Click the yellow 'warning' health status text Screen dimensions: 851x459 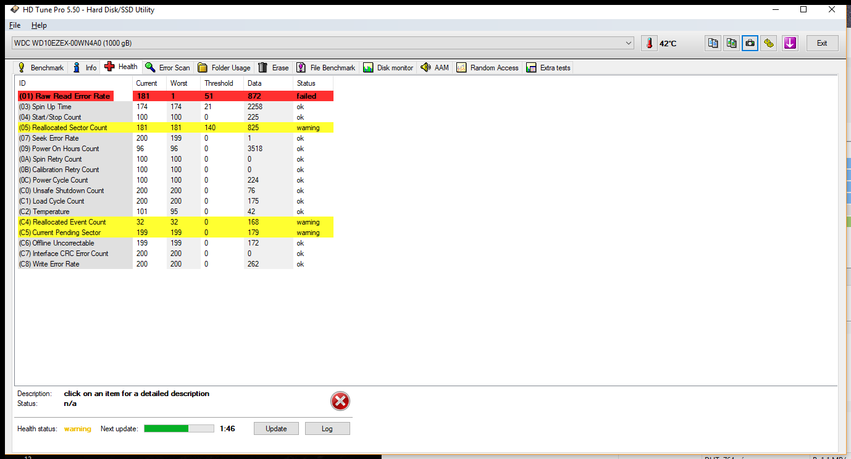pos(77,429)
